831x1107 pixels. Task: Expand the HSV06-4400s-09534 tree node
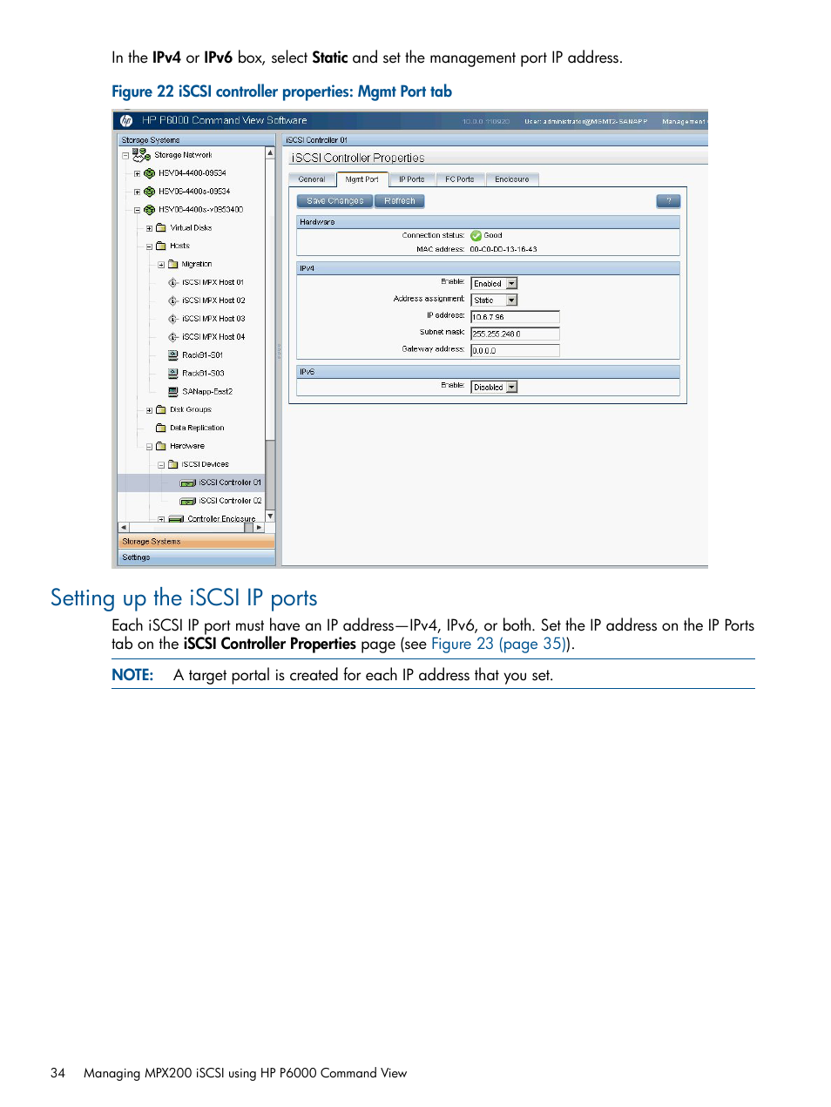(137, 192)
